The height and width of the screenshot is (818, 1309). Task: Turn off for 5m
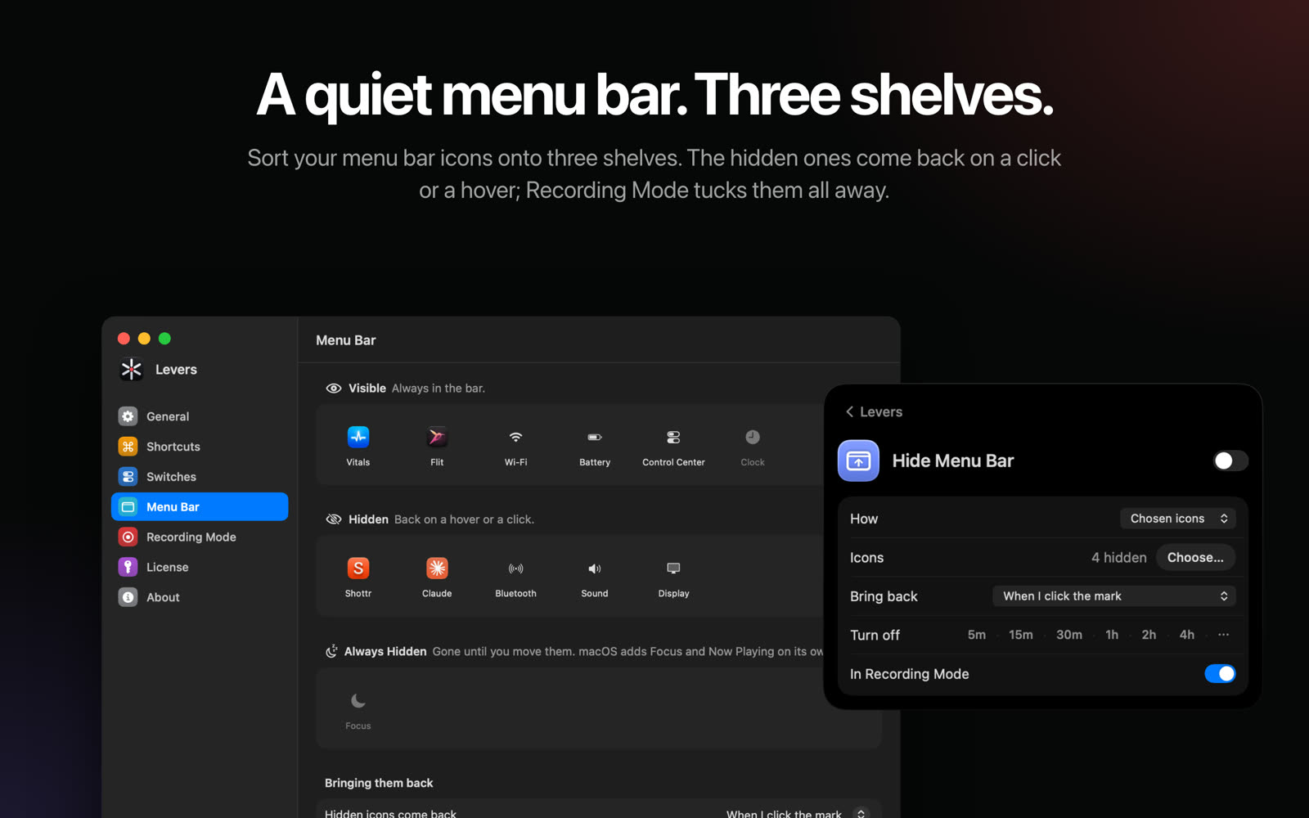pos(977,635)
